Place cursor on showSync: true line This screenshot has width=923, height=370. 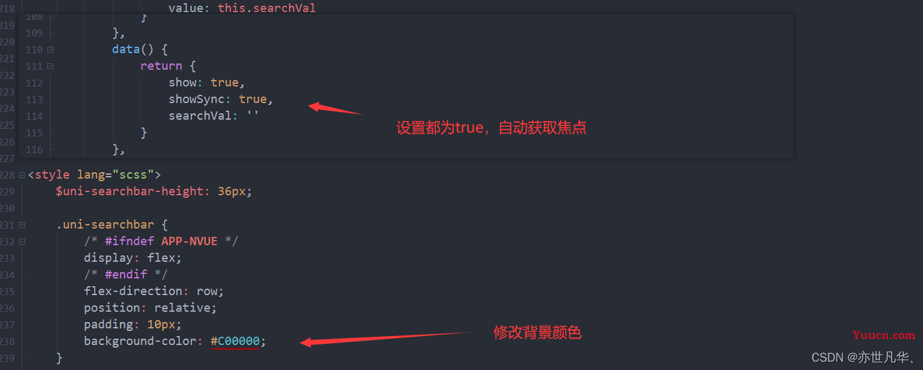click(221, 99)
